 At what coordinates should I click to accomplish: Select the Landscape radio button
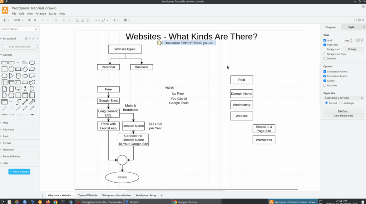pyautogui.click(x=341, y=103)
